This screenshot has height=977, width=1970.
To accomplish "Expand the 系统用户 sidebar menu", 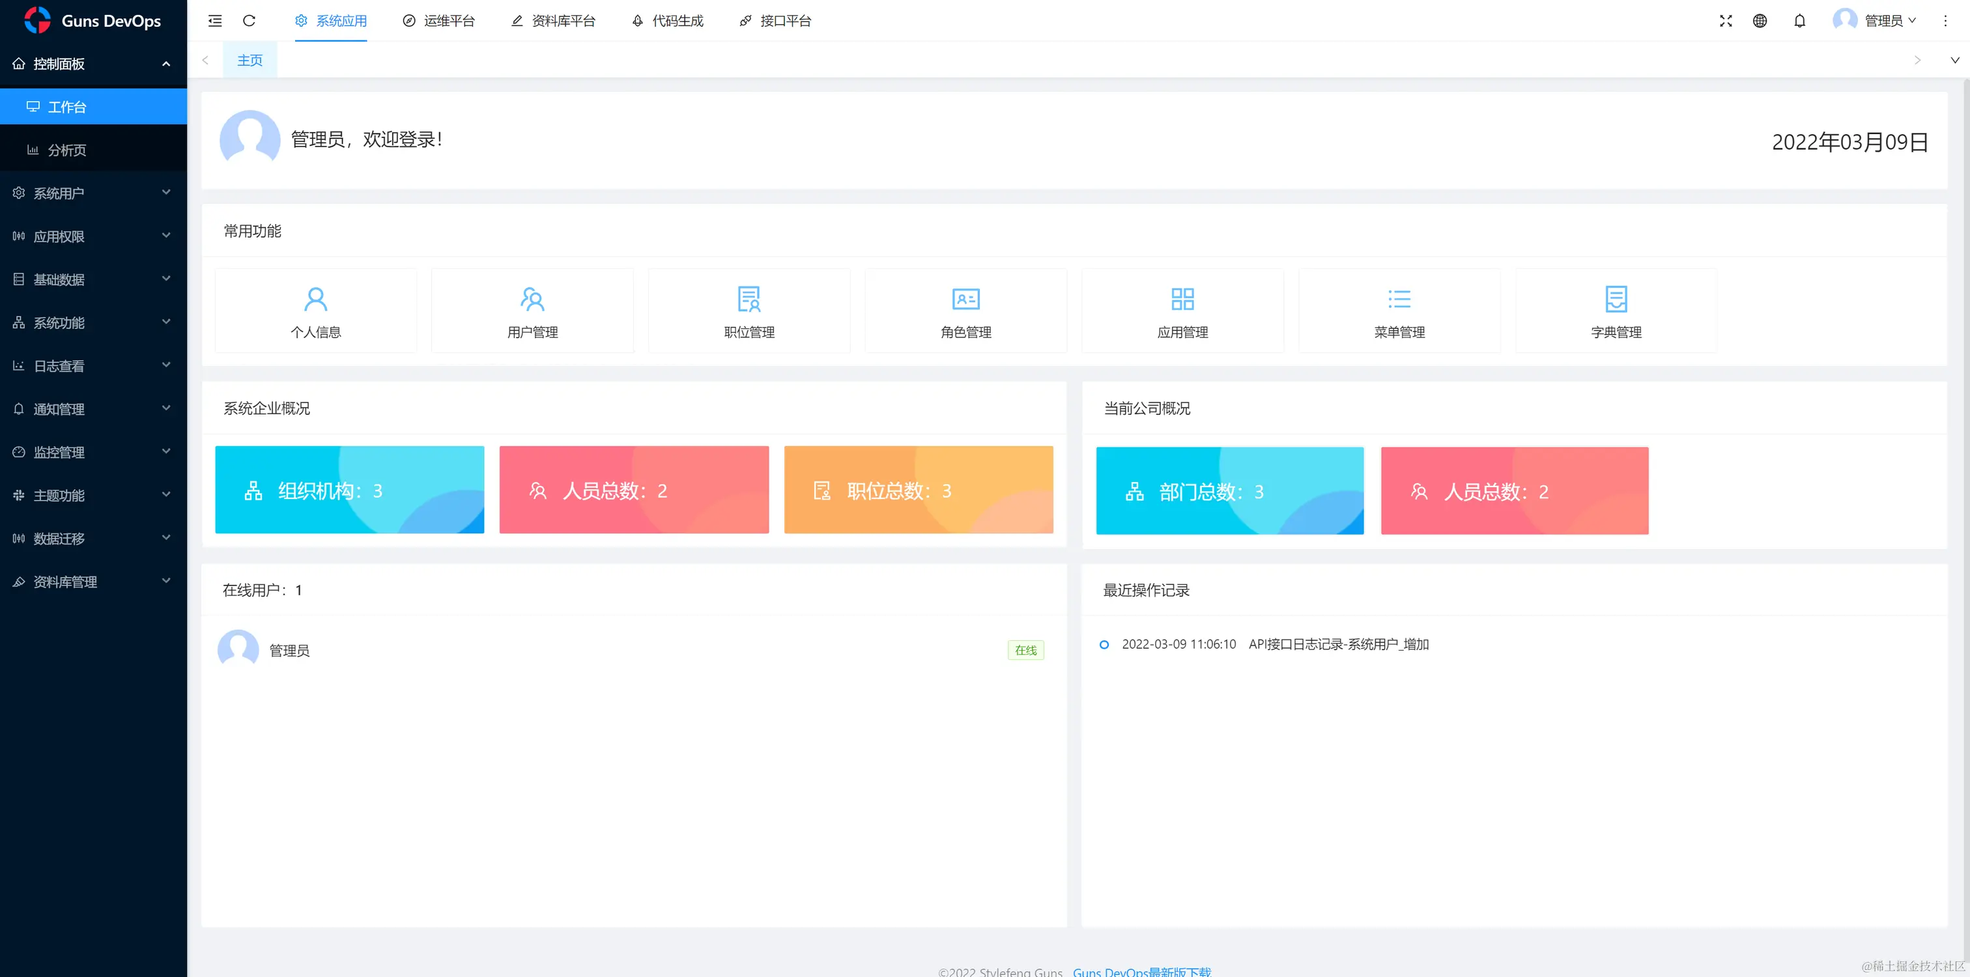I will [x=93, y=193].
